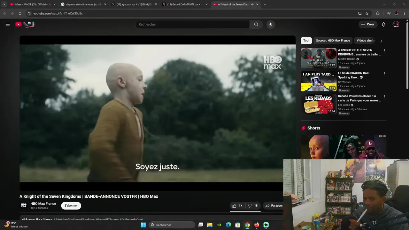This screenshot has width=409, height=230.
Task: Open the weather widget on taskbar
Action: point(15,225)
